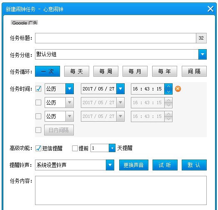Select the 每天 repeat option
218x210 pixels.
(77, 71)
